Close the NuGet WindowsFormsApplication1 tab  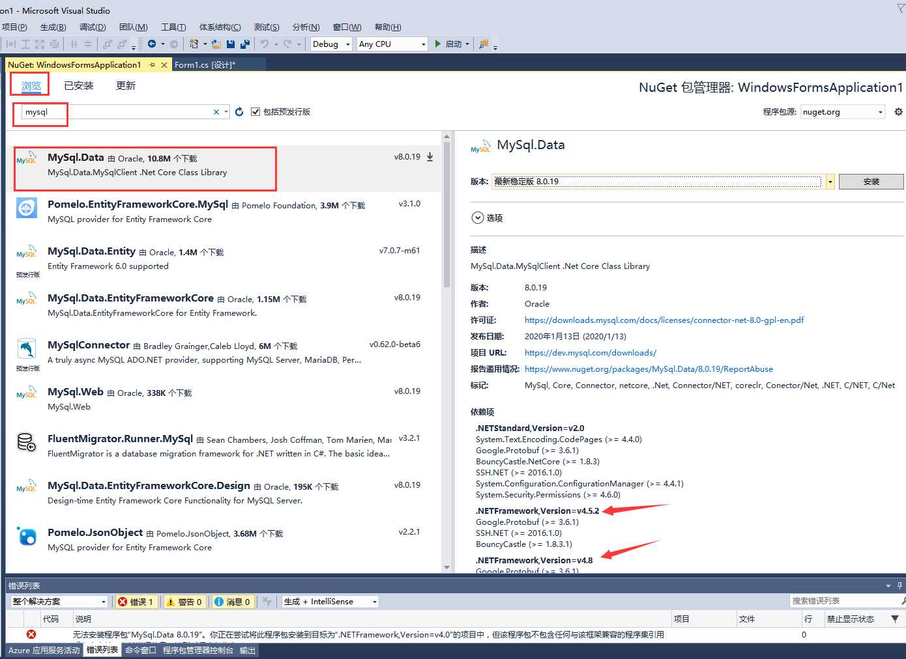[x=164, y=65]
